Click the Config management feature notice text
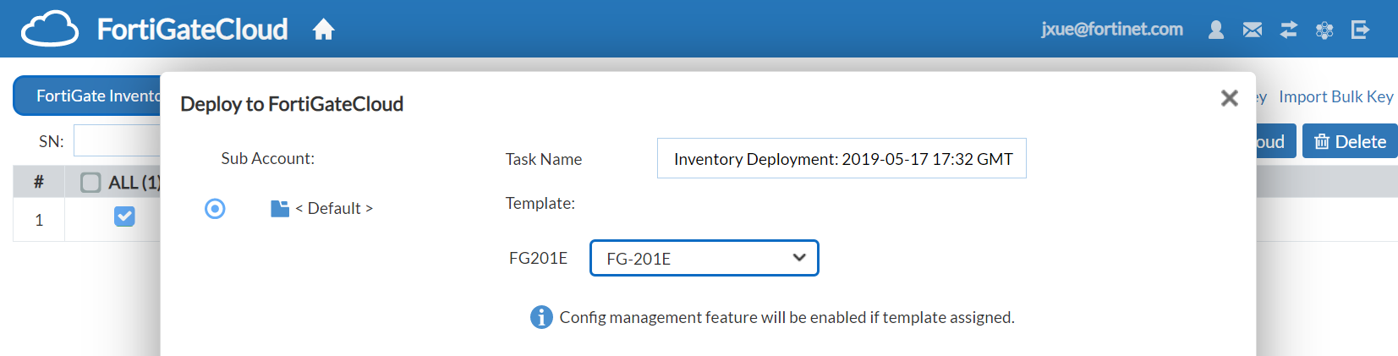This screenshot has width=1398, height=356. pos(787,317)
